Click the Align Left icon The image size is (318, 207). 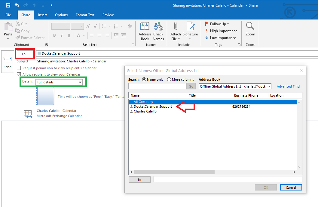pos(92,35)
